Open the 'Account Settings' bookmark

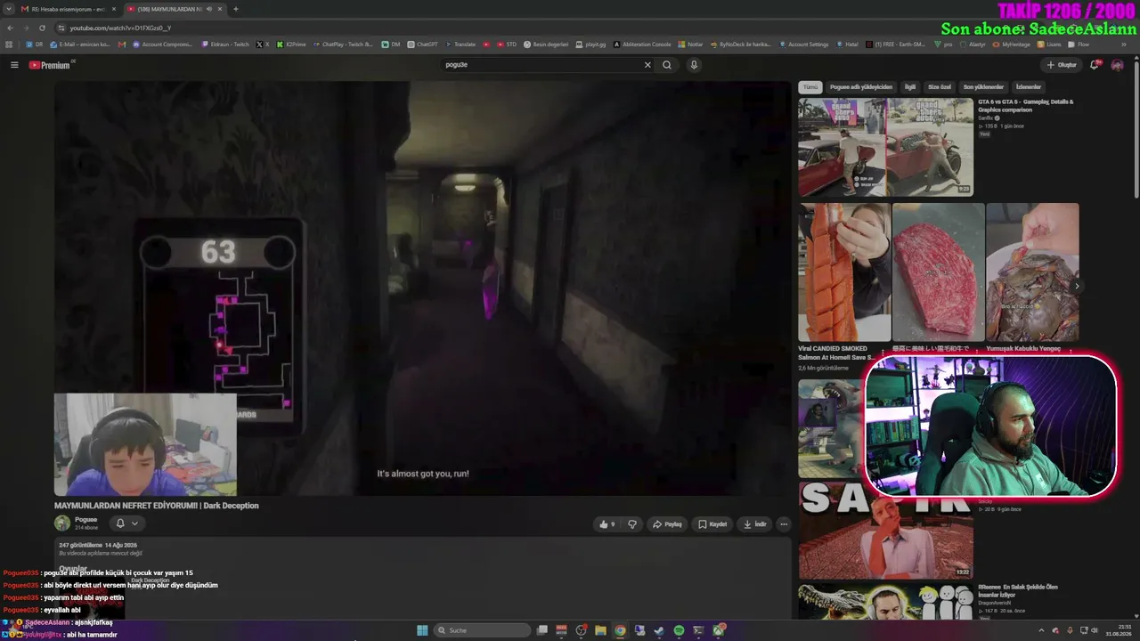pyautogui.click(x=803, y=44)
